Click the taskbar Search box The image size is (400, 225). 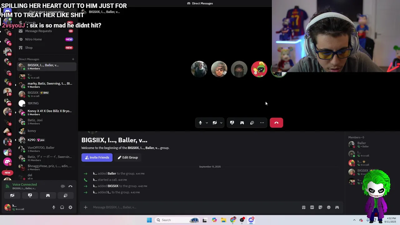point(177,220)
